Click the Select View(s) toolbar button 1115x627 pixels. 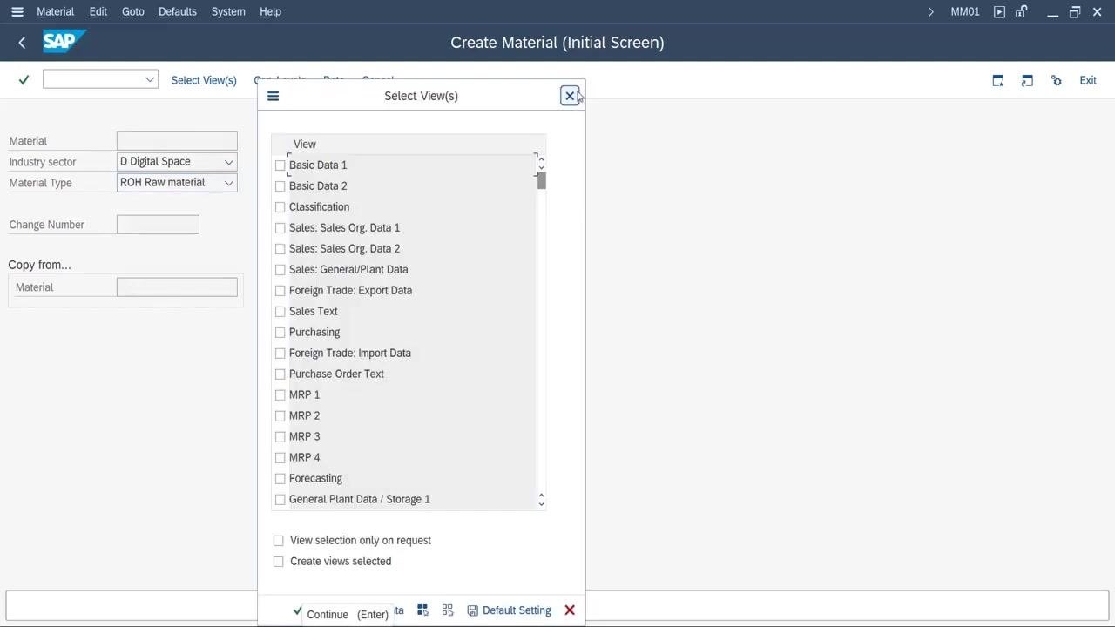[x=204, y=80]
